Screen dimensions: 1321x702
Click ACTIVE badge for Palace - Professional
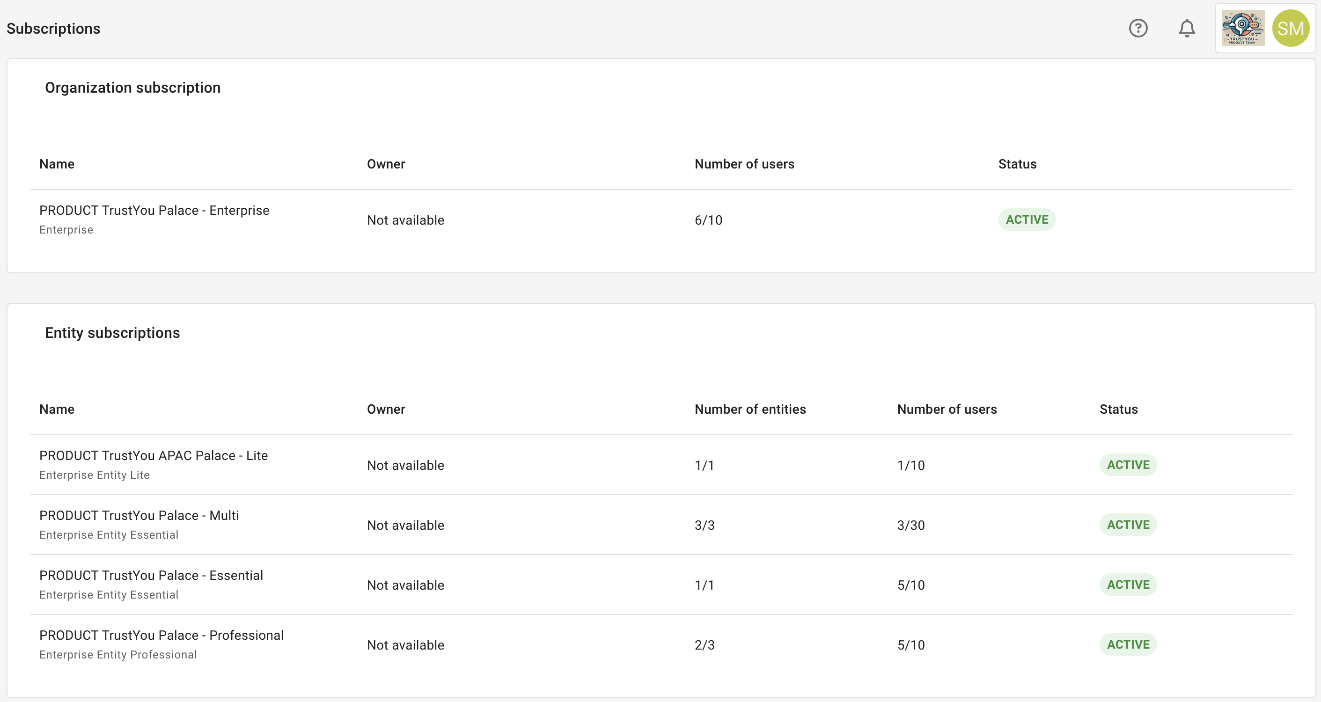(1128, 644)
